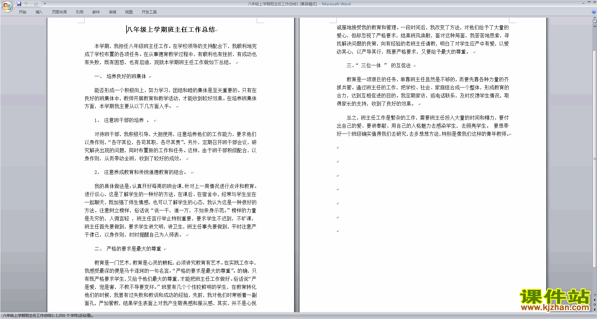
Task: Click the status bar character count text
Action: 48,316
